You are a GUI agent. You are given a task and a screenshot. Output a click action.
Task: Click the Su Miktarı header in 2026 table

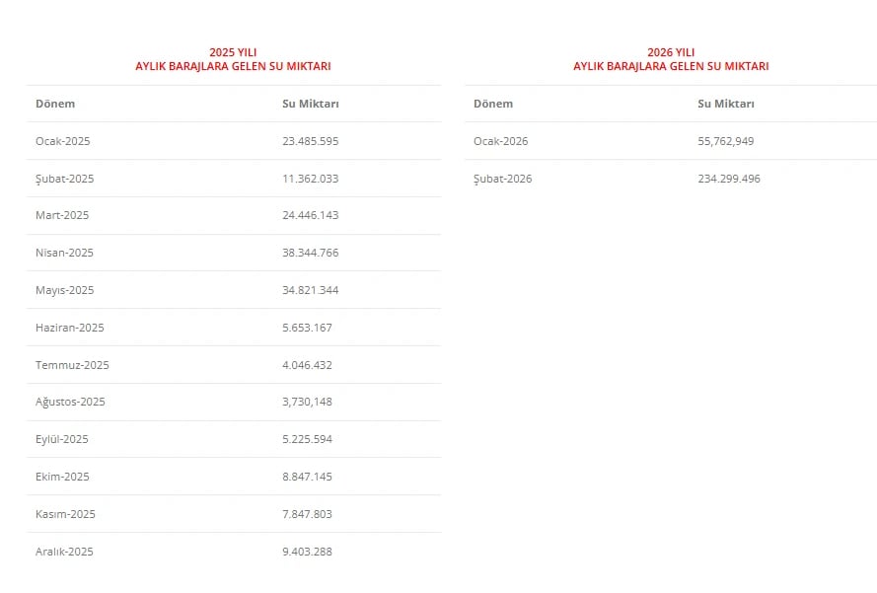point(725,104)
